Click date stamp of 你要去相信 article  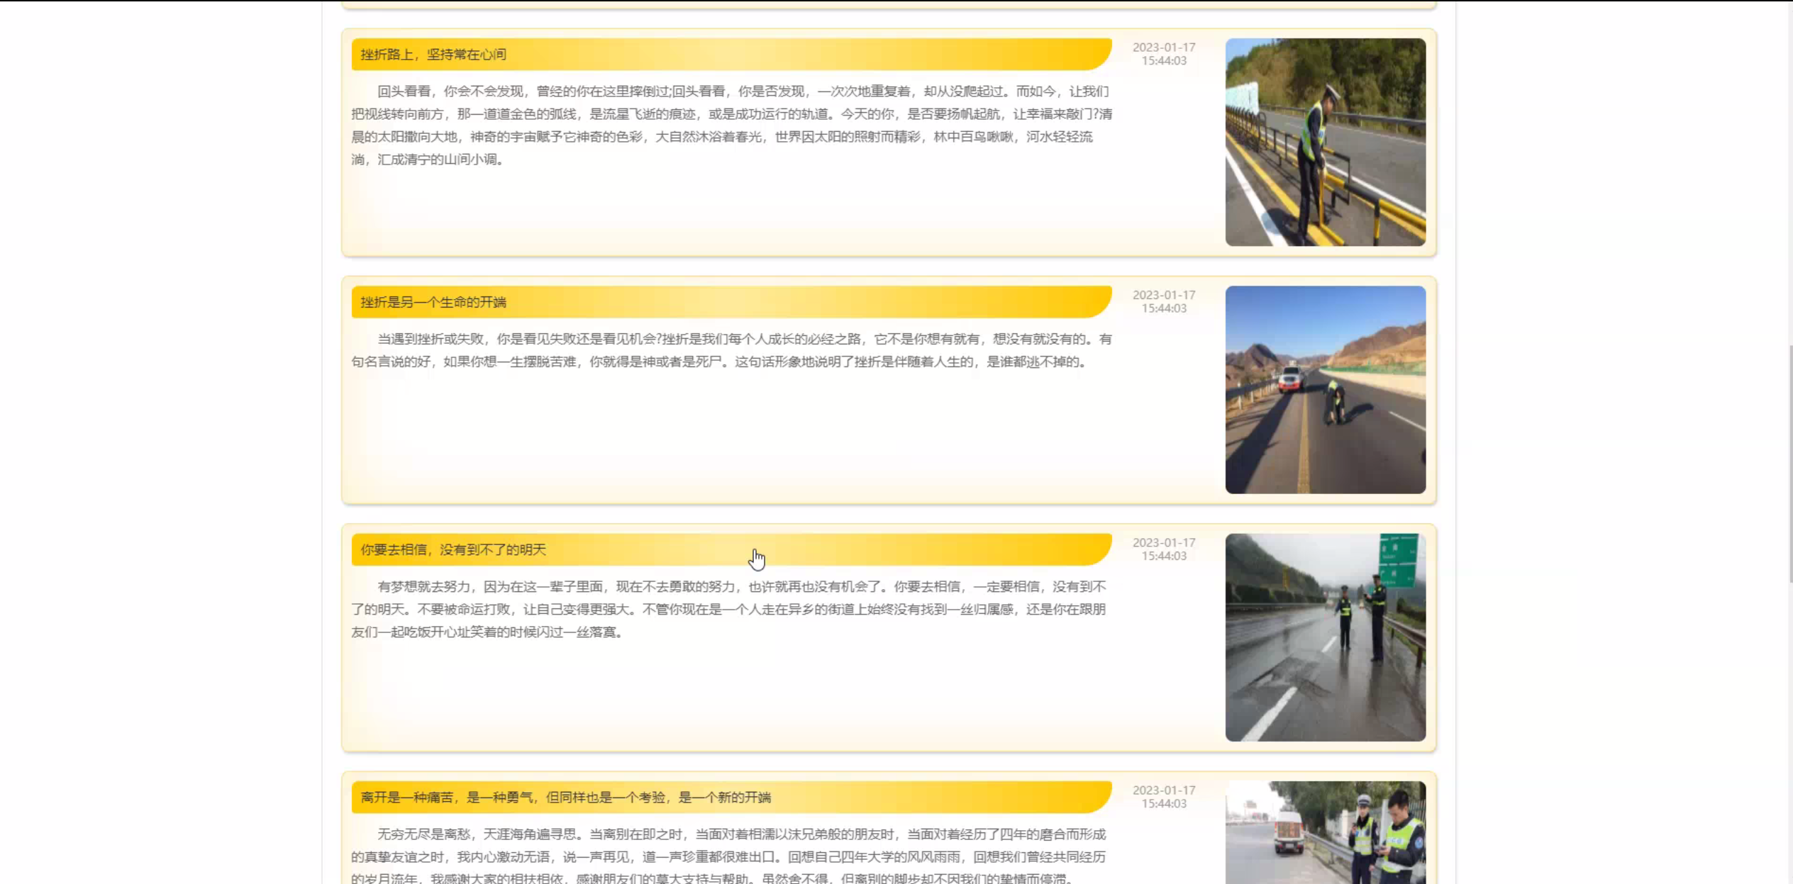pos(1163,549)
